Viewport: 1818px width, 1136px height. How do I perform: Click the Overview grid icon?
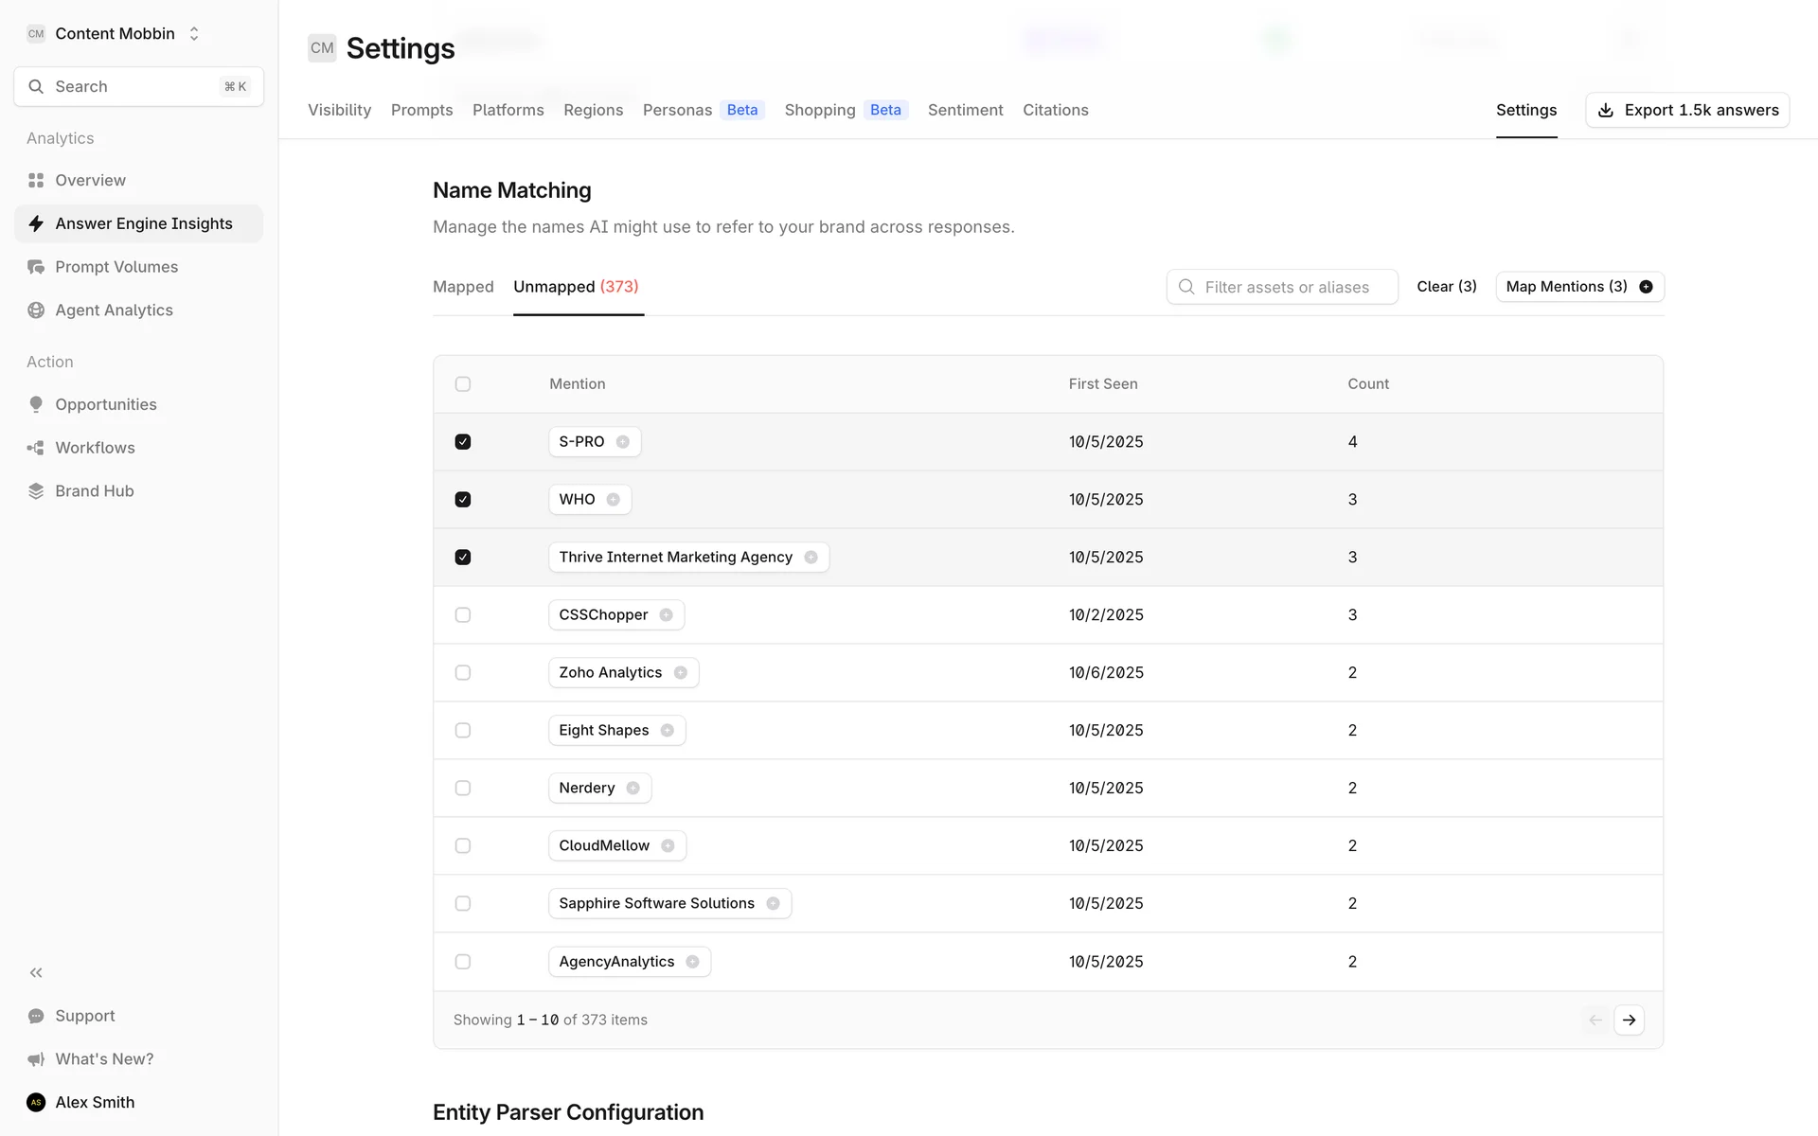tap(36, 180)
